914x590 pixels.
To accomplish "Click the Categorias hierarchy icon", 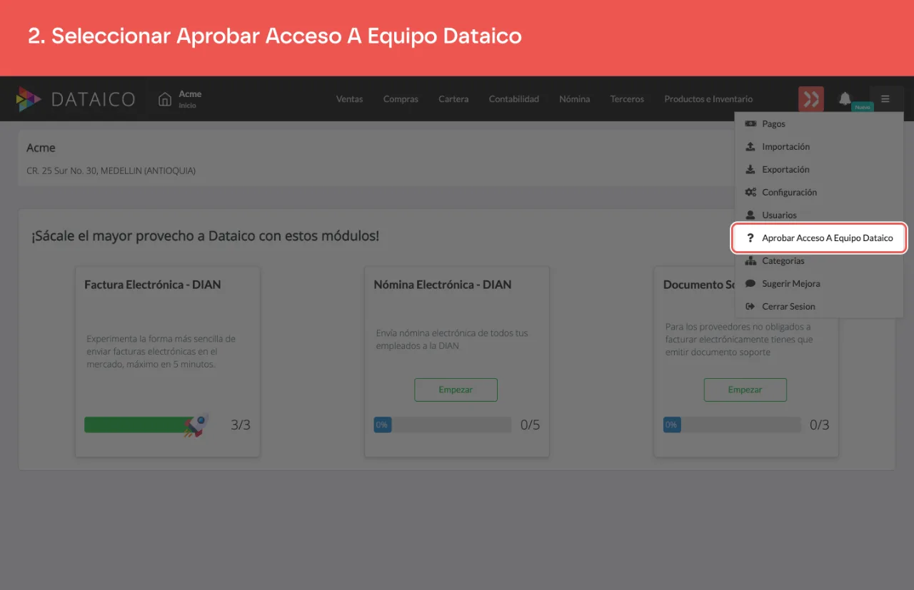I will [x=750, y=260].
